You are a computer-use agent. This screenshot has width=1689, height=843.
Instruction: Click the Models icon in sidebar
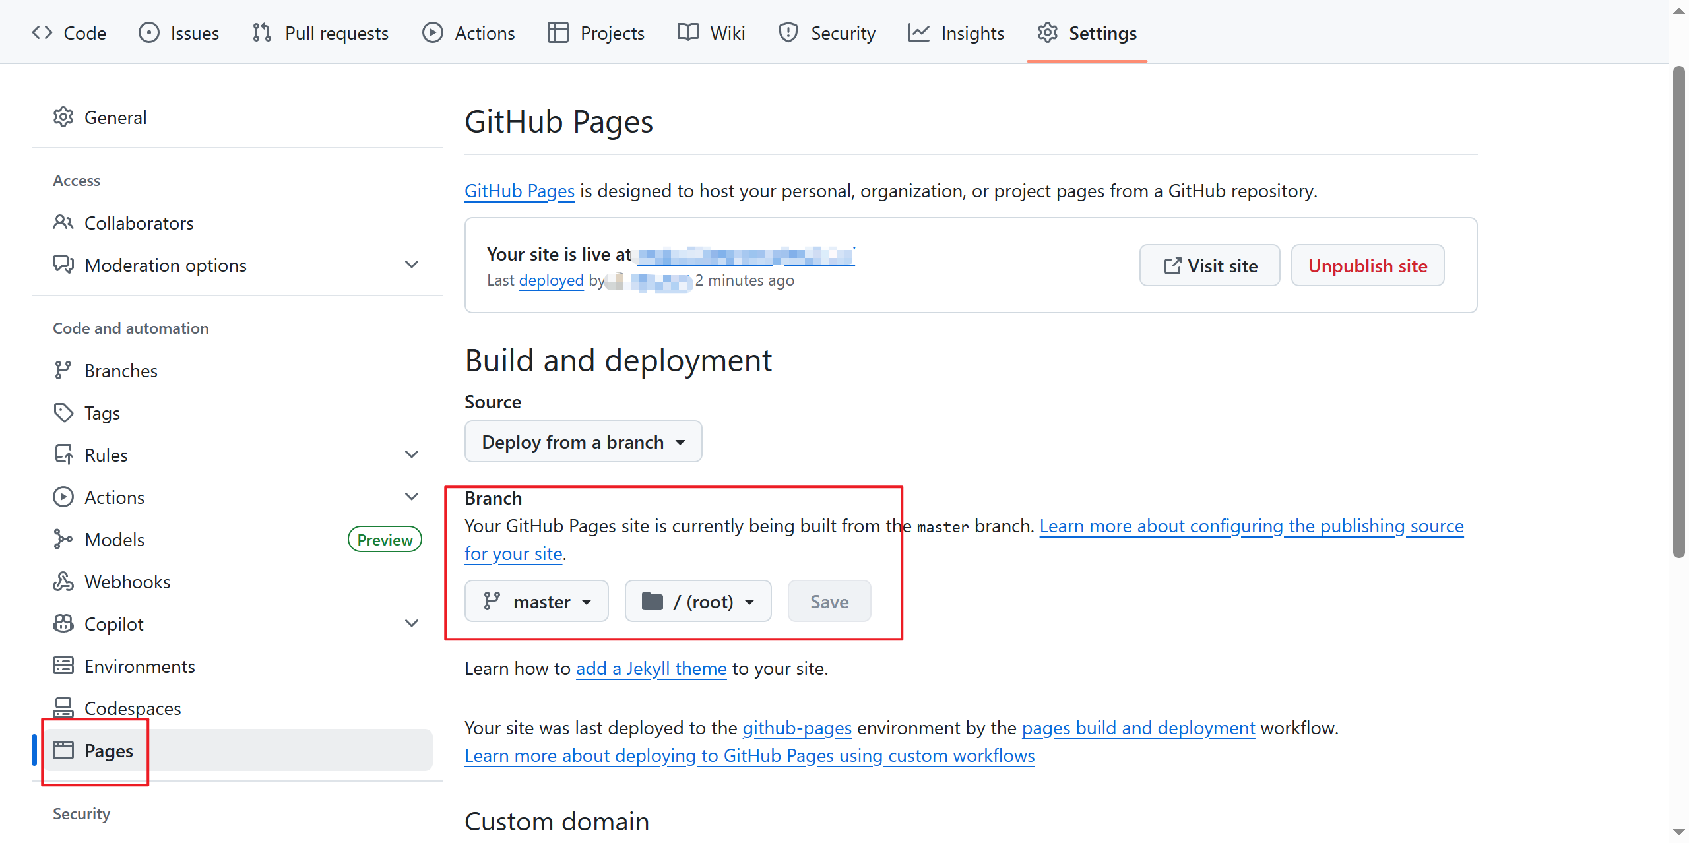click(x=63, y=539)
